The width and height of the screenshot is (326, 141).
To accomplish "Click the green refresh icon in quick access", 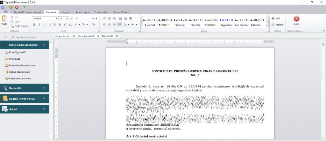I will pos(11,7).
